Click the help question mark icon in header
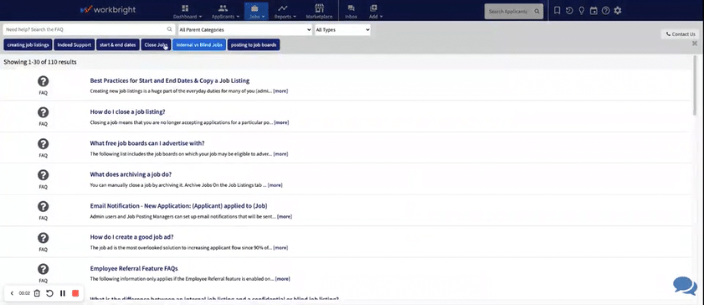Image resolution: width=704 pixels, height=305 pixels. (606, 10)
